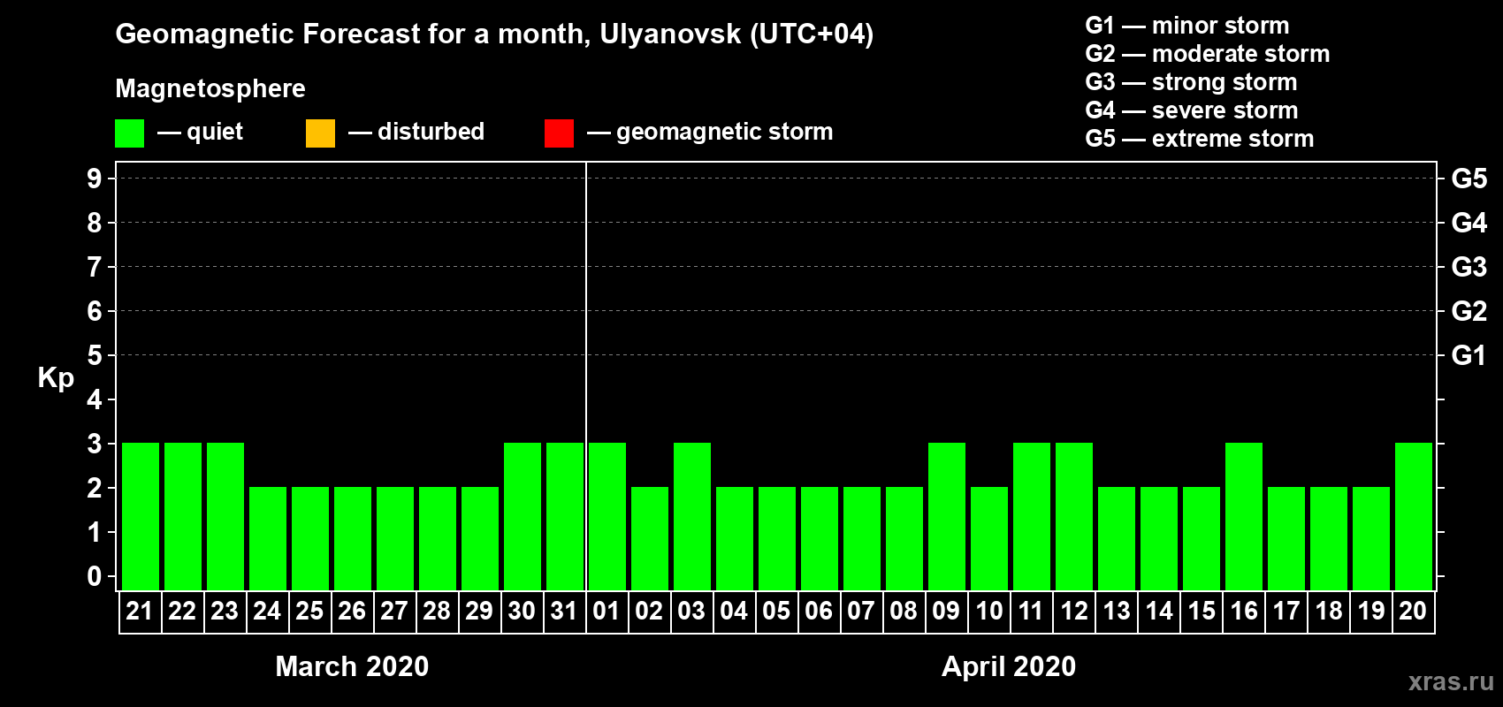The width and height of the screenshot is (1503, 707).
Task: Click the 'quiet' legend label
Action: 215,132
